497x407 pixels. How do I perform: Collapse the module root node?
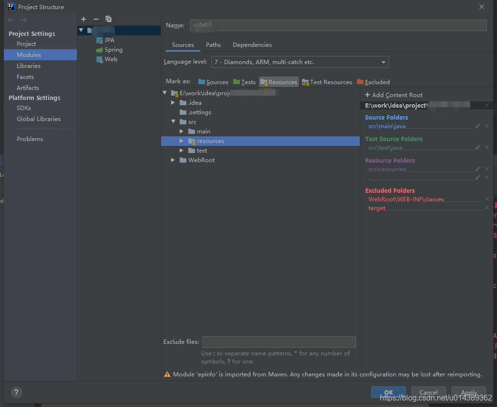pyautogui.click(x=81, y=30)
